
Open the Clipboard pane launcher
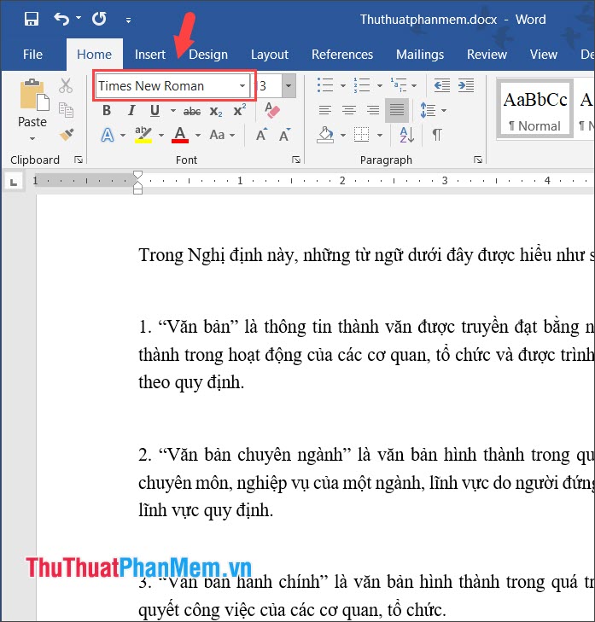click(79, 160)
